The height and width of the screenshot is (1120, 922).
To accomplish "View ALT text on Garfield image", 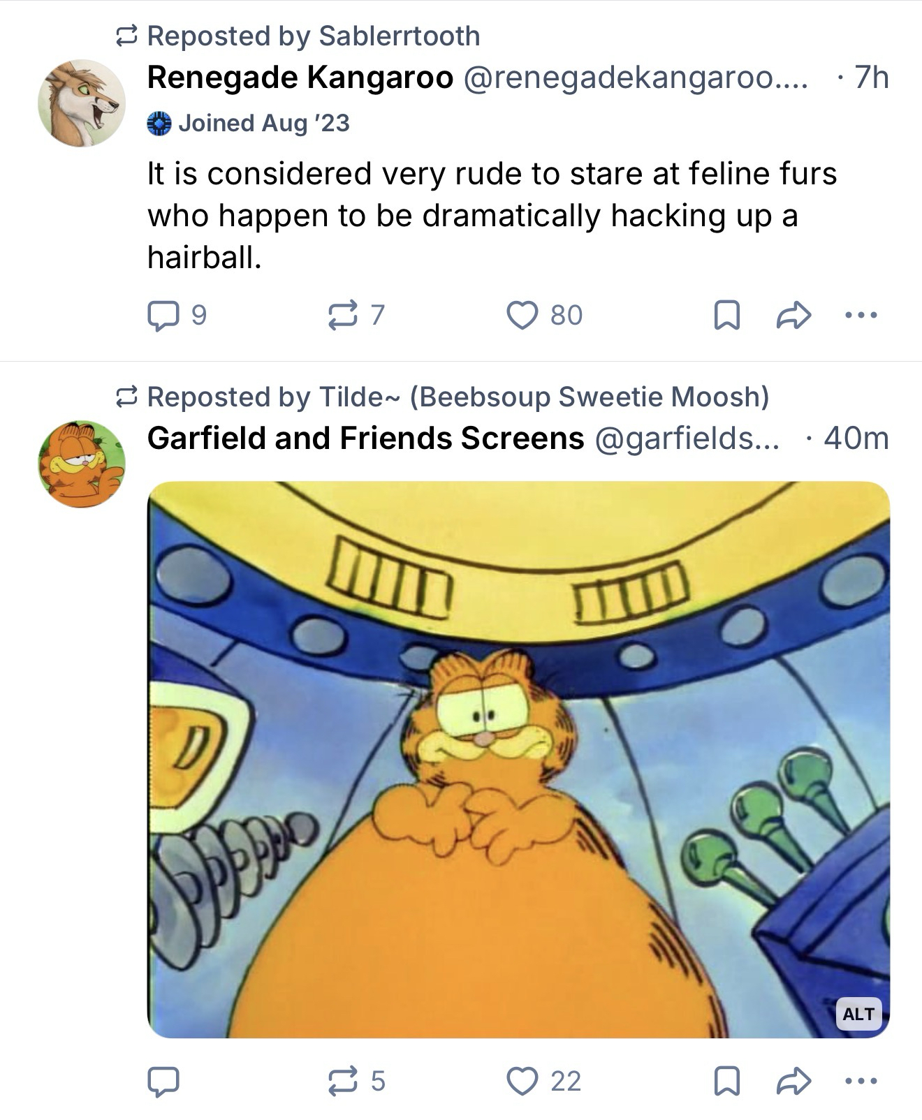I will (858, 1014).
